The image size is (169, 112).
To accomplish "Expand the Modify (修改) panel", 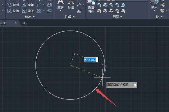I will (x=30, y=17).
